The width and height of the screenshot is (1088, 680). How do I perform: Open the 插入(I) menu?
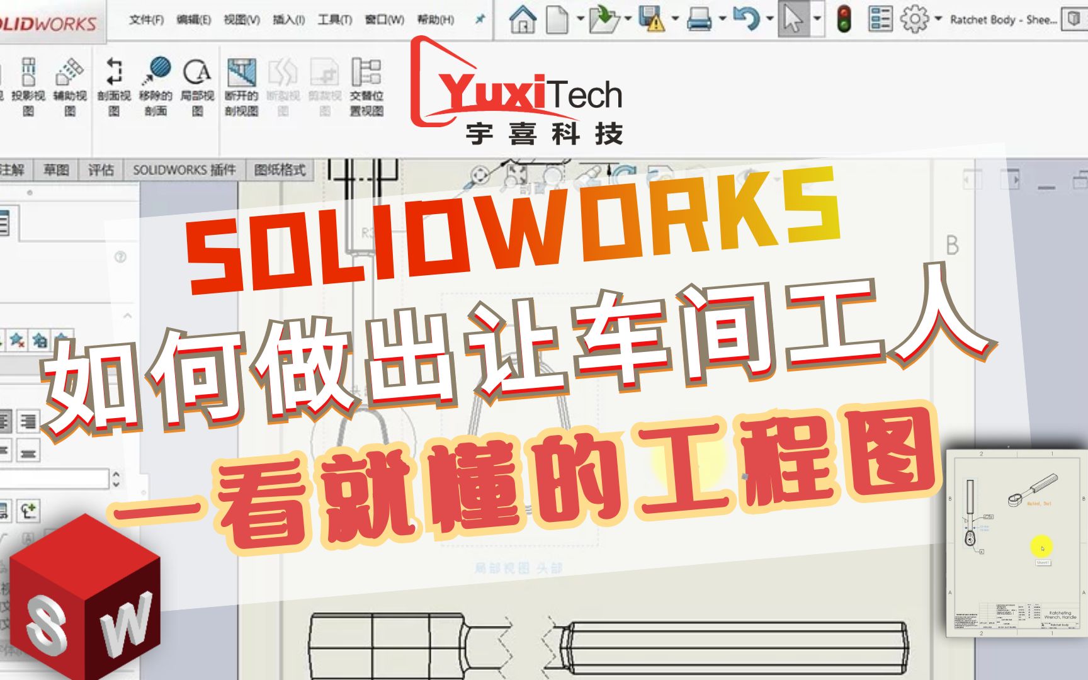[288, 20]
